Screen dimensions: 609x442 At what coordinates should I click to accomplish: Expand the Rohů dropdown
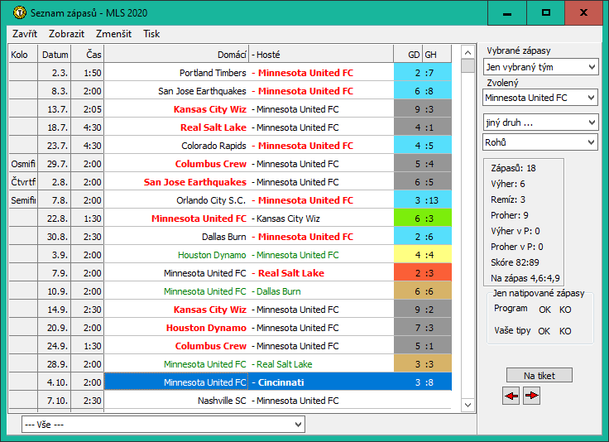pyautogui.click(x=540, y=142)
